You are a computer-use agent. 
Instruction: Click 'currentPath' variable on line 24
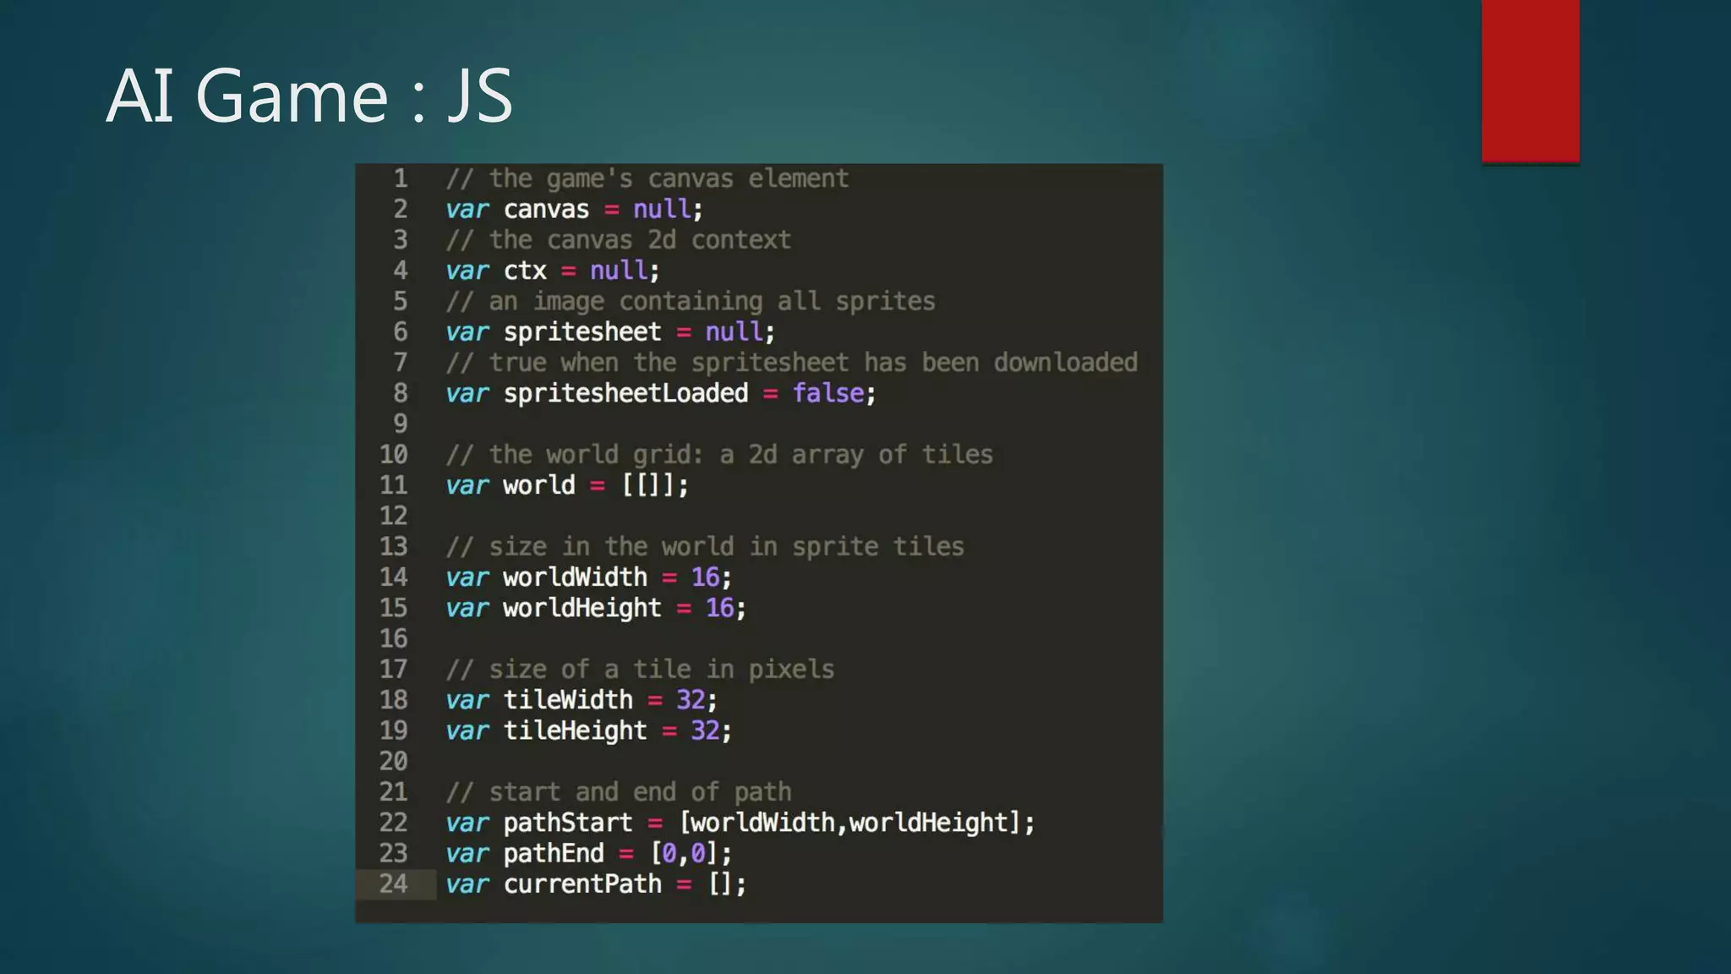click(x=582, y=884)
